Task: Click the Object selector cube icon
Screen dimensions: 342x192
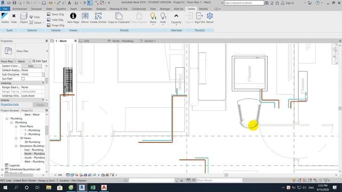Action: (x=24, y=16)
